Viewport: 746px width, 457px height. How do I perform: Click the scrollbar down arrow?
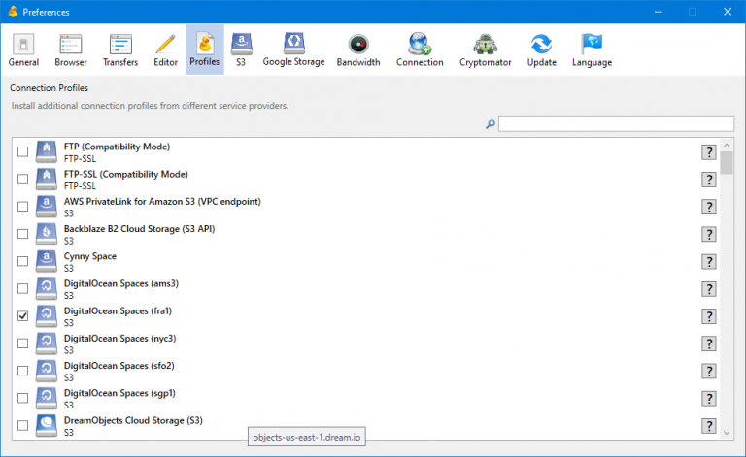pyautogui.click(x=727, y=430)
